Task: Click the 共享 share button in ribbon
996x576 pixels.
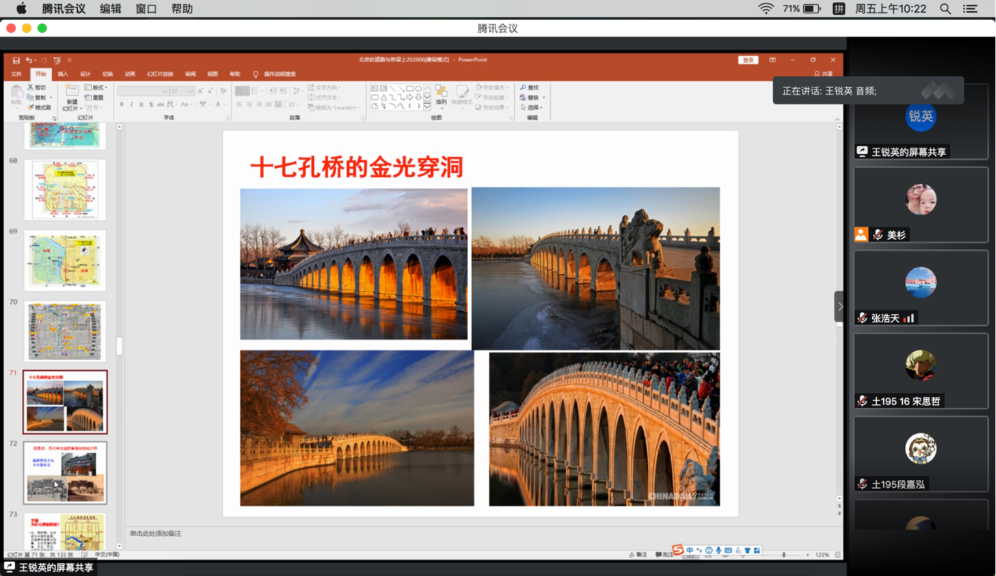Action: (824, 74)
